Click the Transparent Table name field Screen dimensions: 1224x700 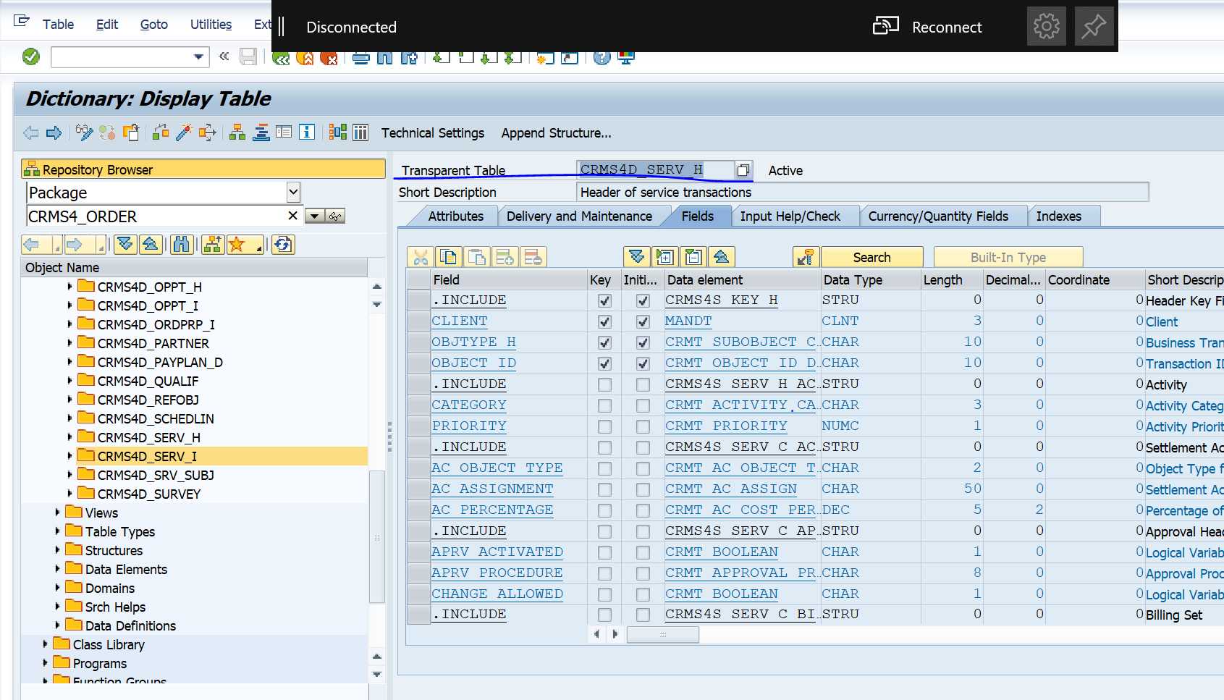pos(656,170)
